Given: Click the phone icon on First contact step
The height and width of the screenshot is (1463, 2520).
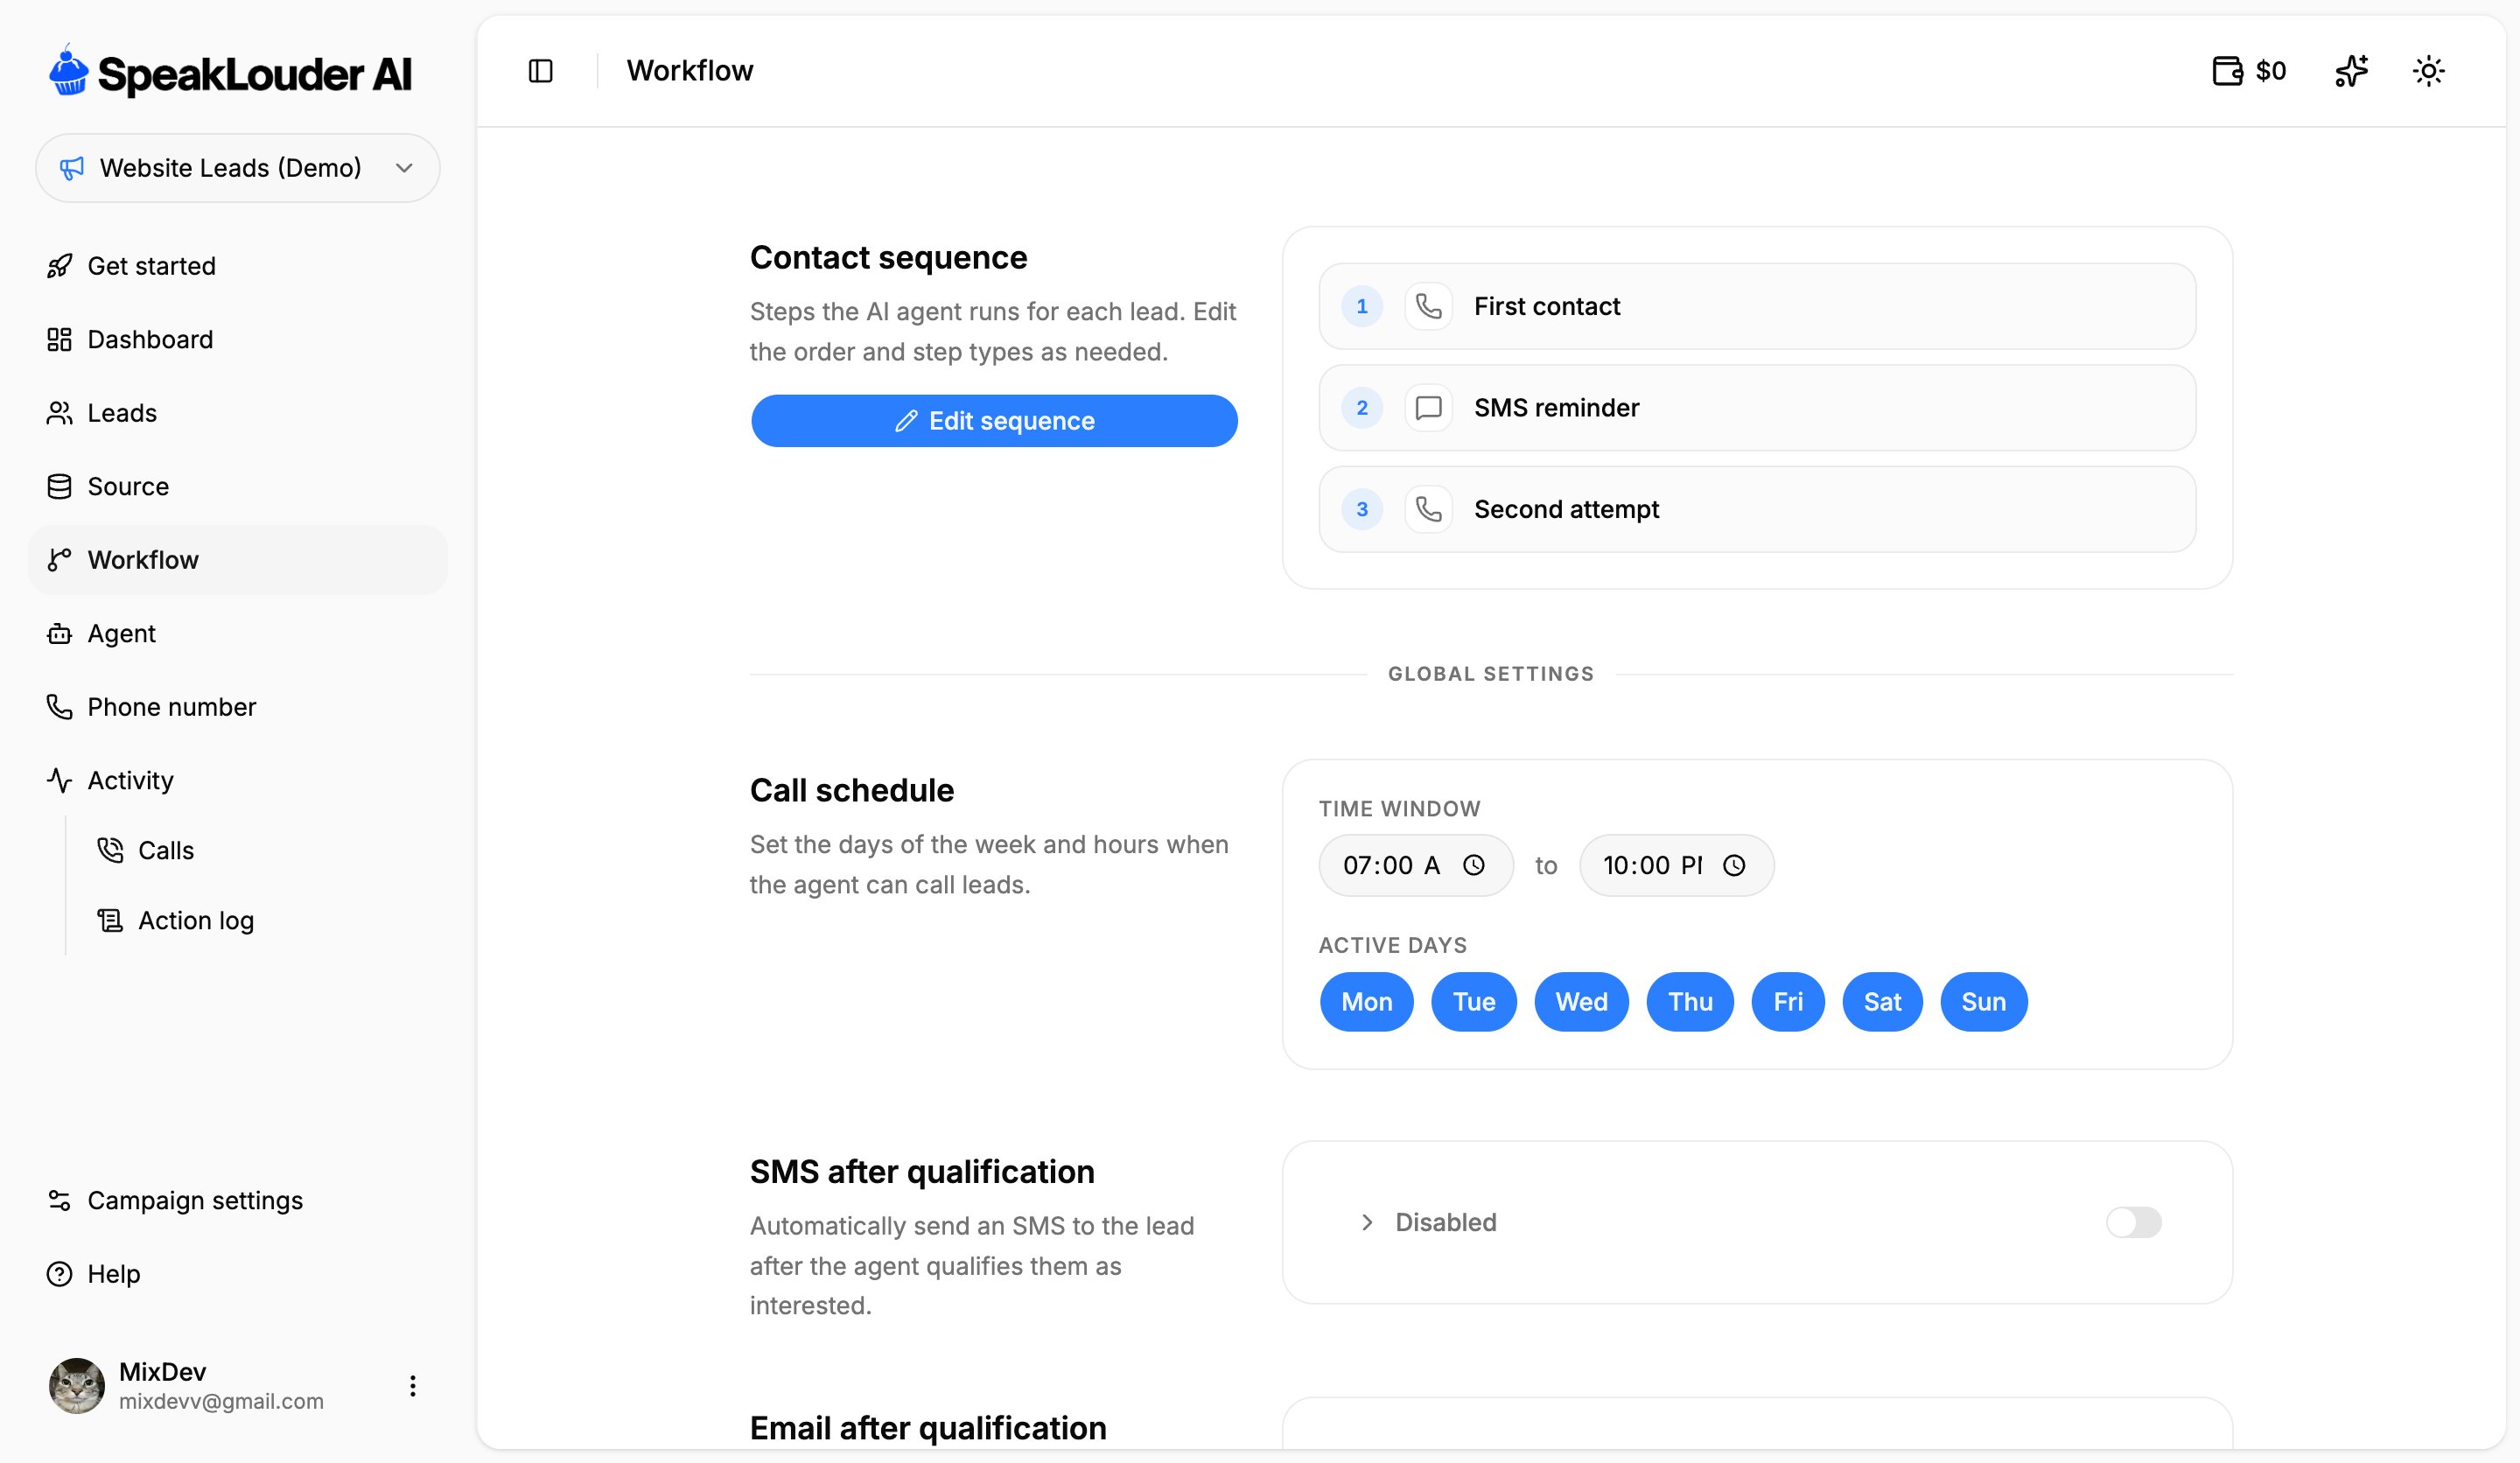Looking at the screenshot, I should click(x=1428, y=306).
